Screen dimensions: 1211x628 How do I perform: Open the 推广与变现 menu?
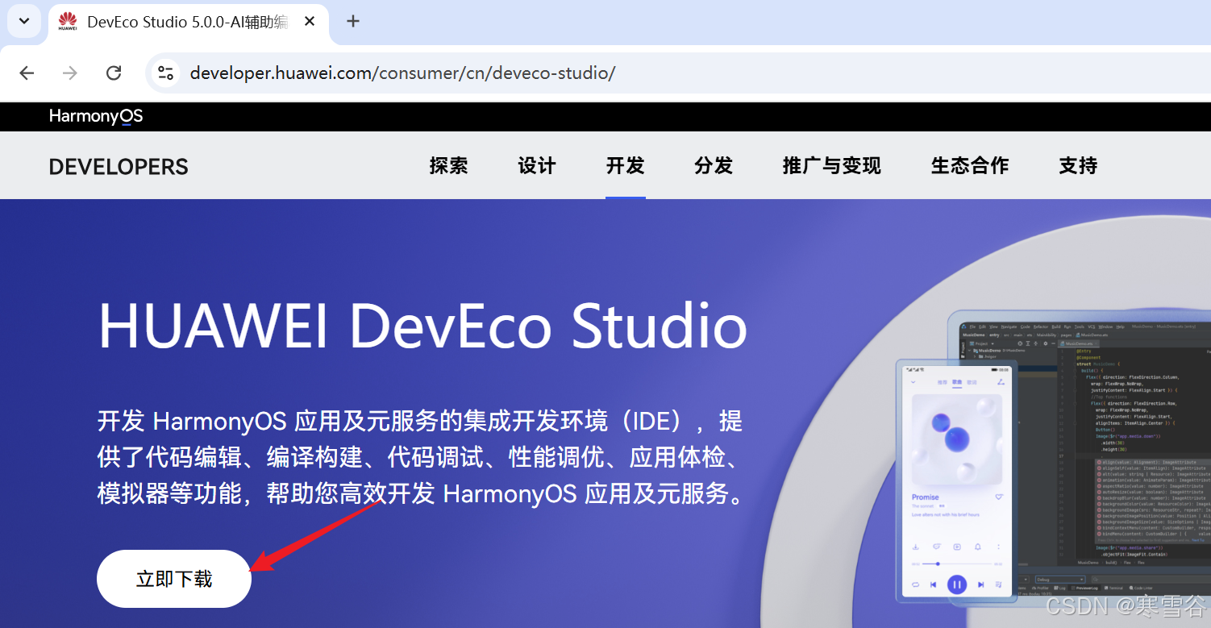[832, 166]
